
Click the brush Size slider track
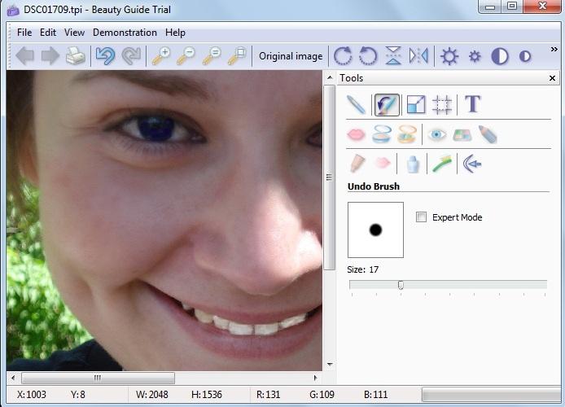(472, 285)
